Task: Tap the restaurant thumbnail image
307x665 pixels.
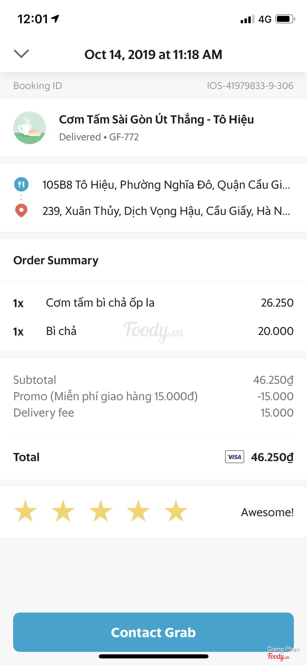Action: pyautogui.click(x=29, y=127)
